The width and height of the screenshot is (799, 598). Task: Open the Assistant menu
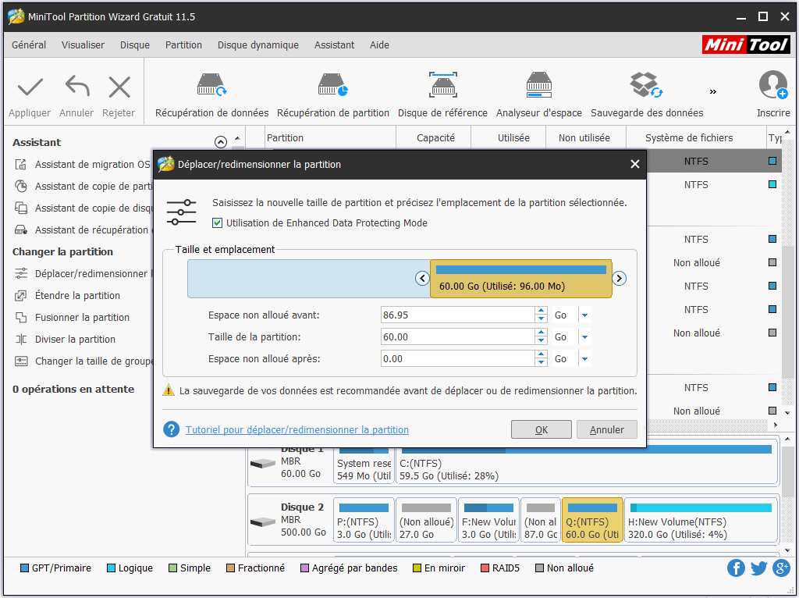click(334, 44)
